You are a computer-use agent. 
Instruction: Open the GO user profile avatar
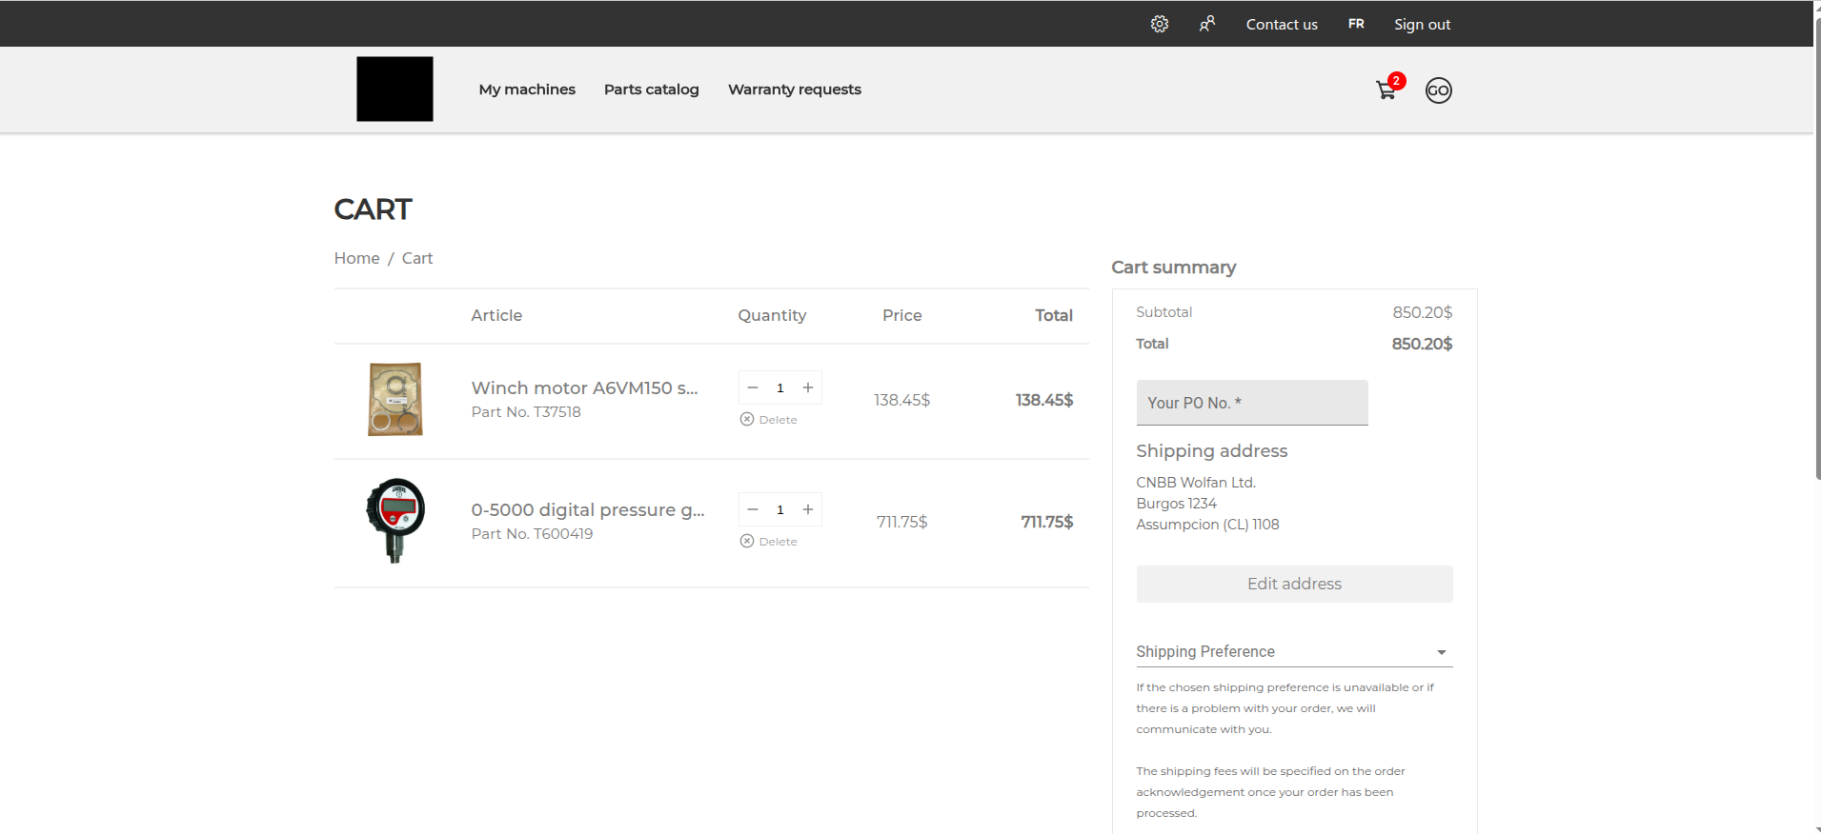(x=1438, y=90)
